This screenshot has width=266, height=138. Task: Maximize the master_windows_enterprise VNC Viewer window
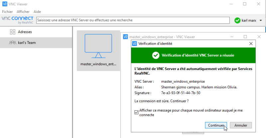click(x=245, y=37)
